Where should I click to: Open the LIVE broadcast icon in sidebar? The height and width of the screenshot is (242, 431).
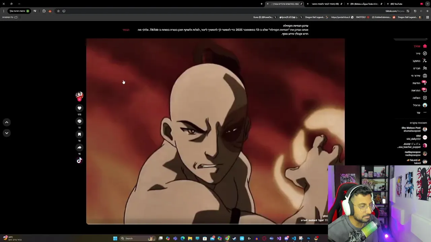pos(425,76)
